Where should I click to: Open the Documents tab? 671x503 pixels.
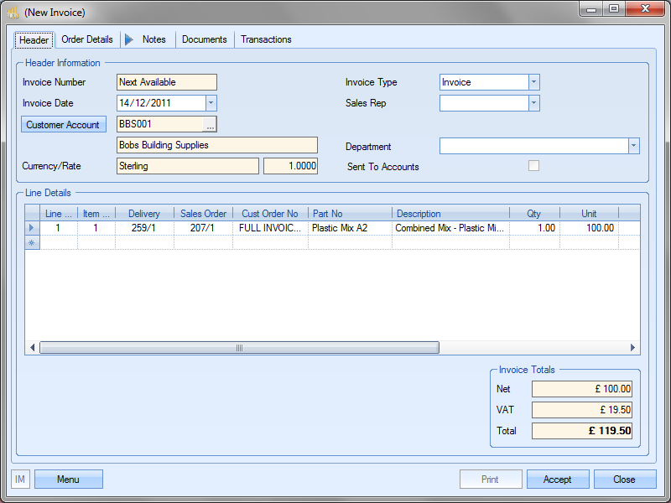click(x=204, y=39)
